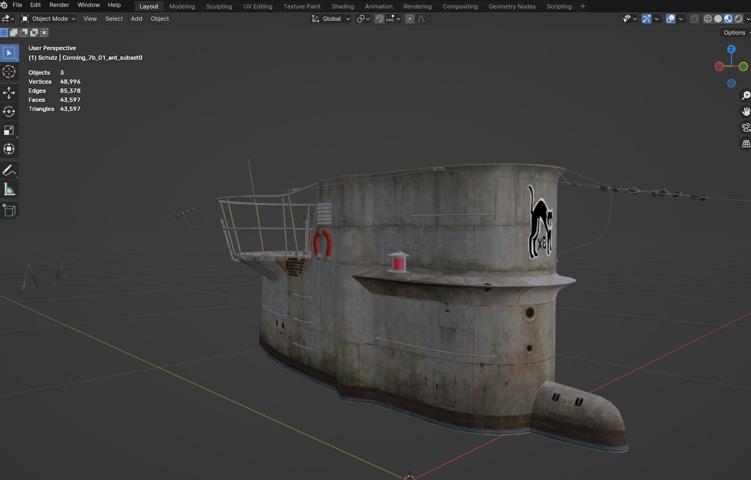Open proportional editing falloff dropdown
Image resolution: width=751 pixels, height=480 pixels.
(x=423, y=19)
